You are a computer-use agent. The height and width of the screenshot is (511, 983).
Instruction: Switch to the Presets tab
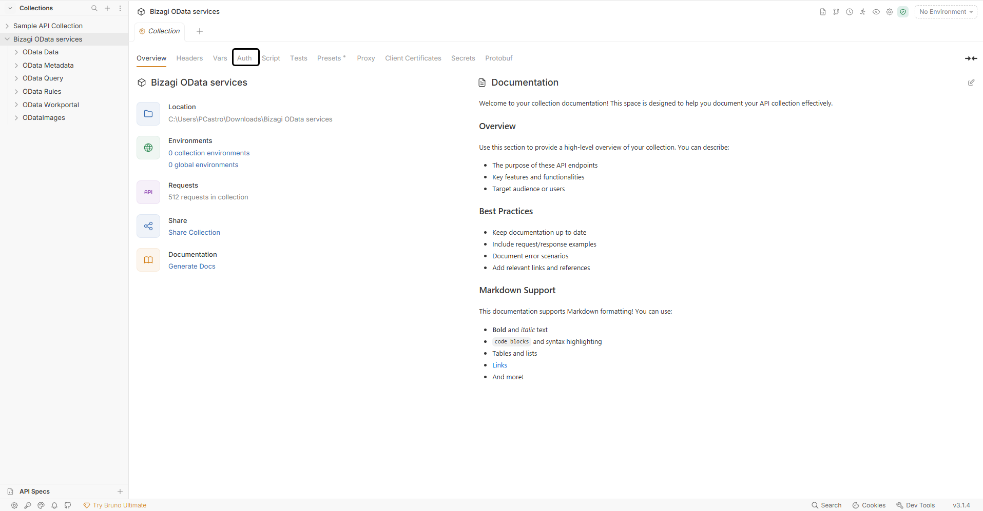pyautogui.click(x=331, y=58)
